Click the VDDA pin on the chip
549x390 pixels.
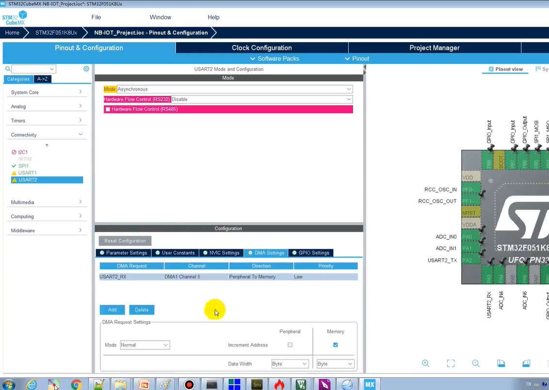pyautogui.click(x=471, y=225)
